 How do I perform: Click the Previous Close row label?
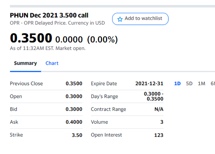point(26,84)
